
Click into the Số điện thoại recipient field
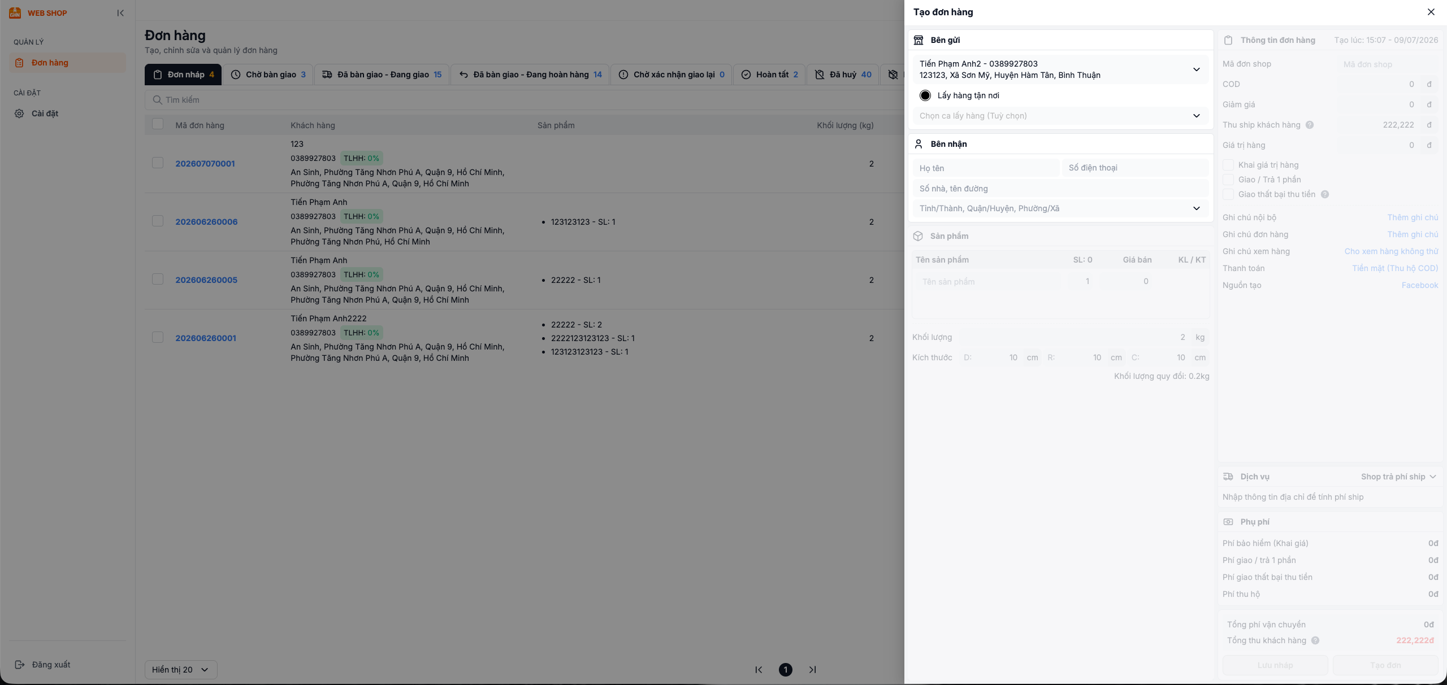(1135, 168)
